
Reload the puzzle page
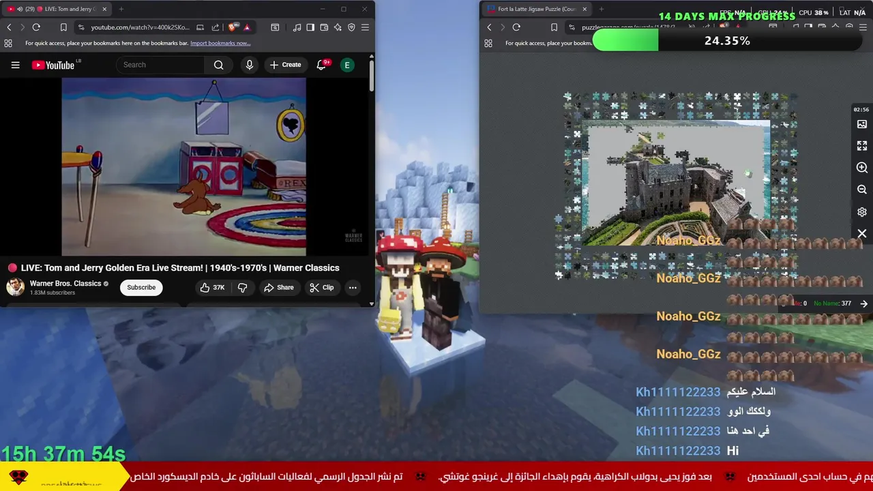pos(516,27)
